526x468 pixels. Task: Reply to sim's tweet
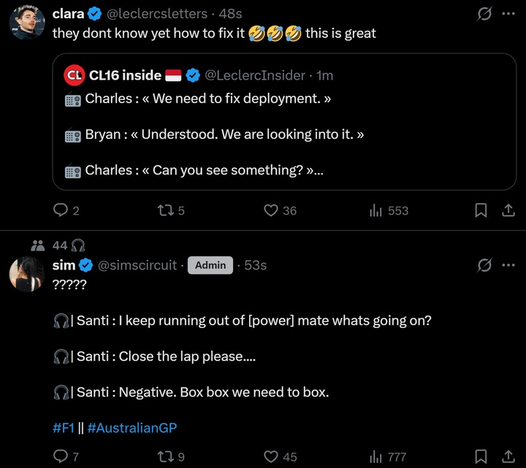(x=61, y=456)
